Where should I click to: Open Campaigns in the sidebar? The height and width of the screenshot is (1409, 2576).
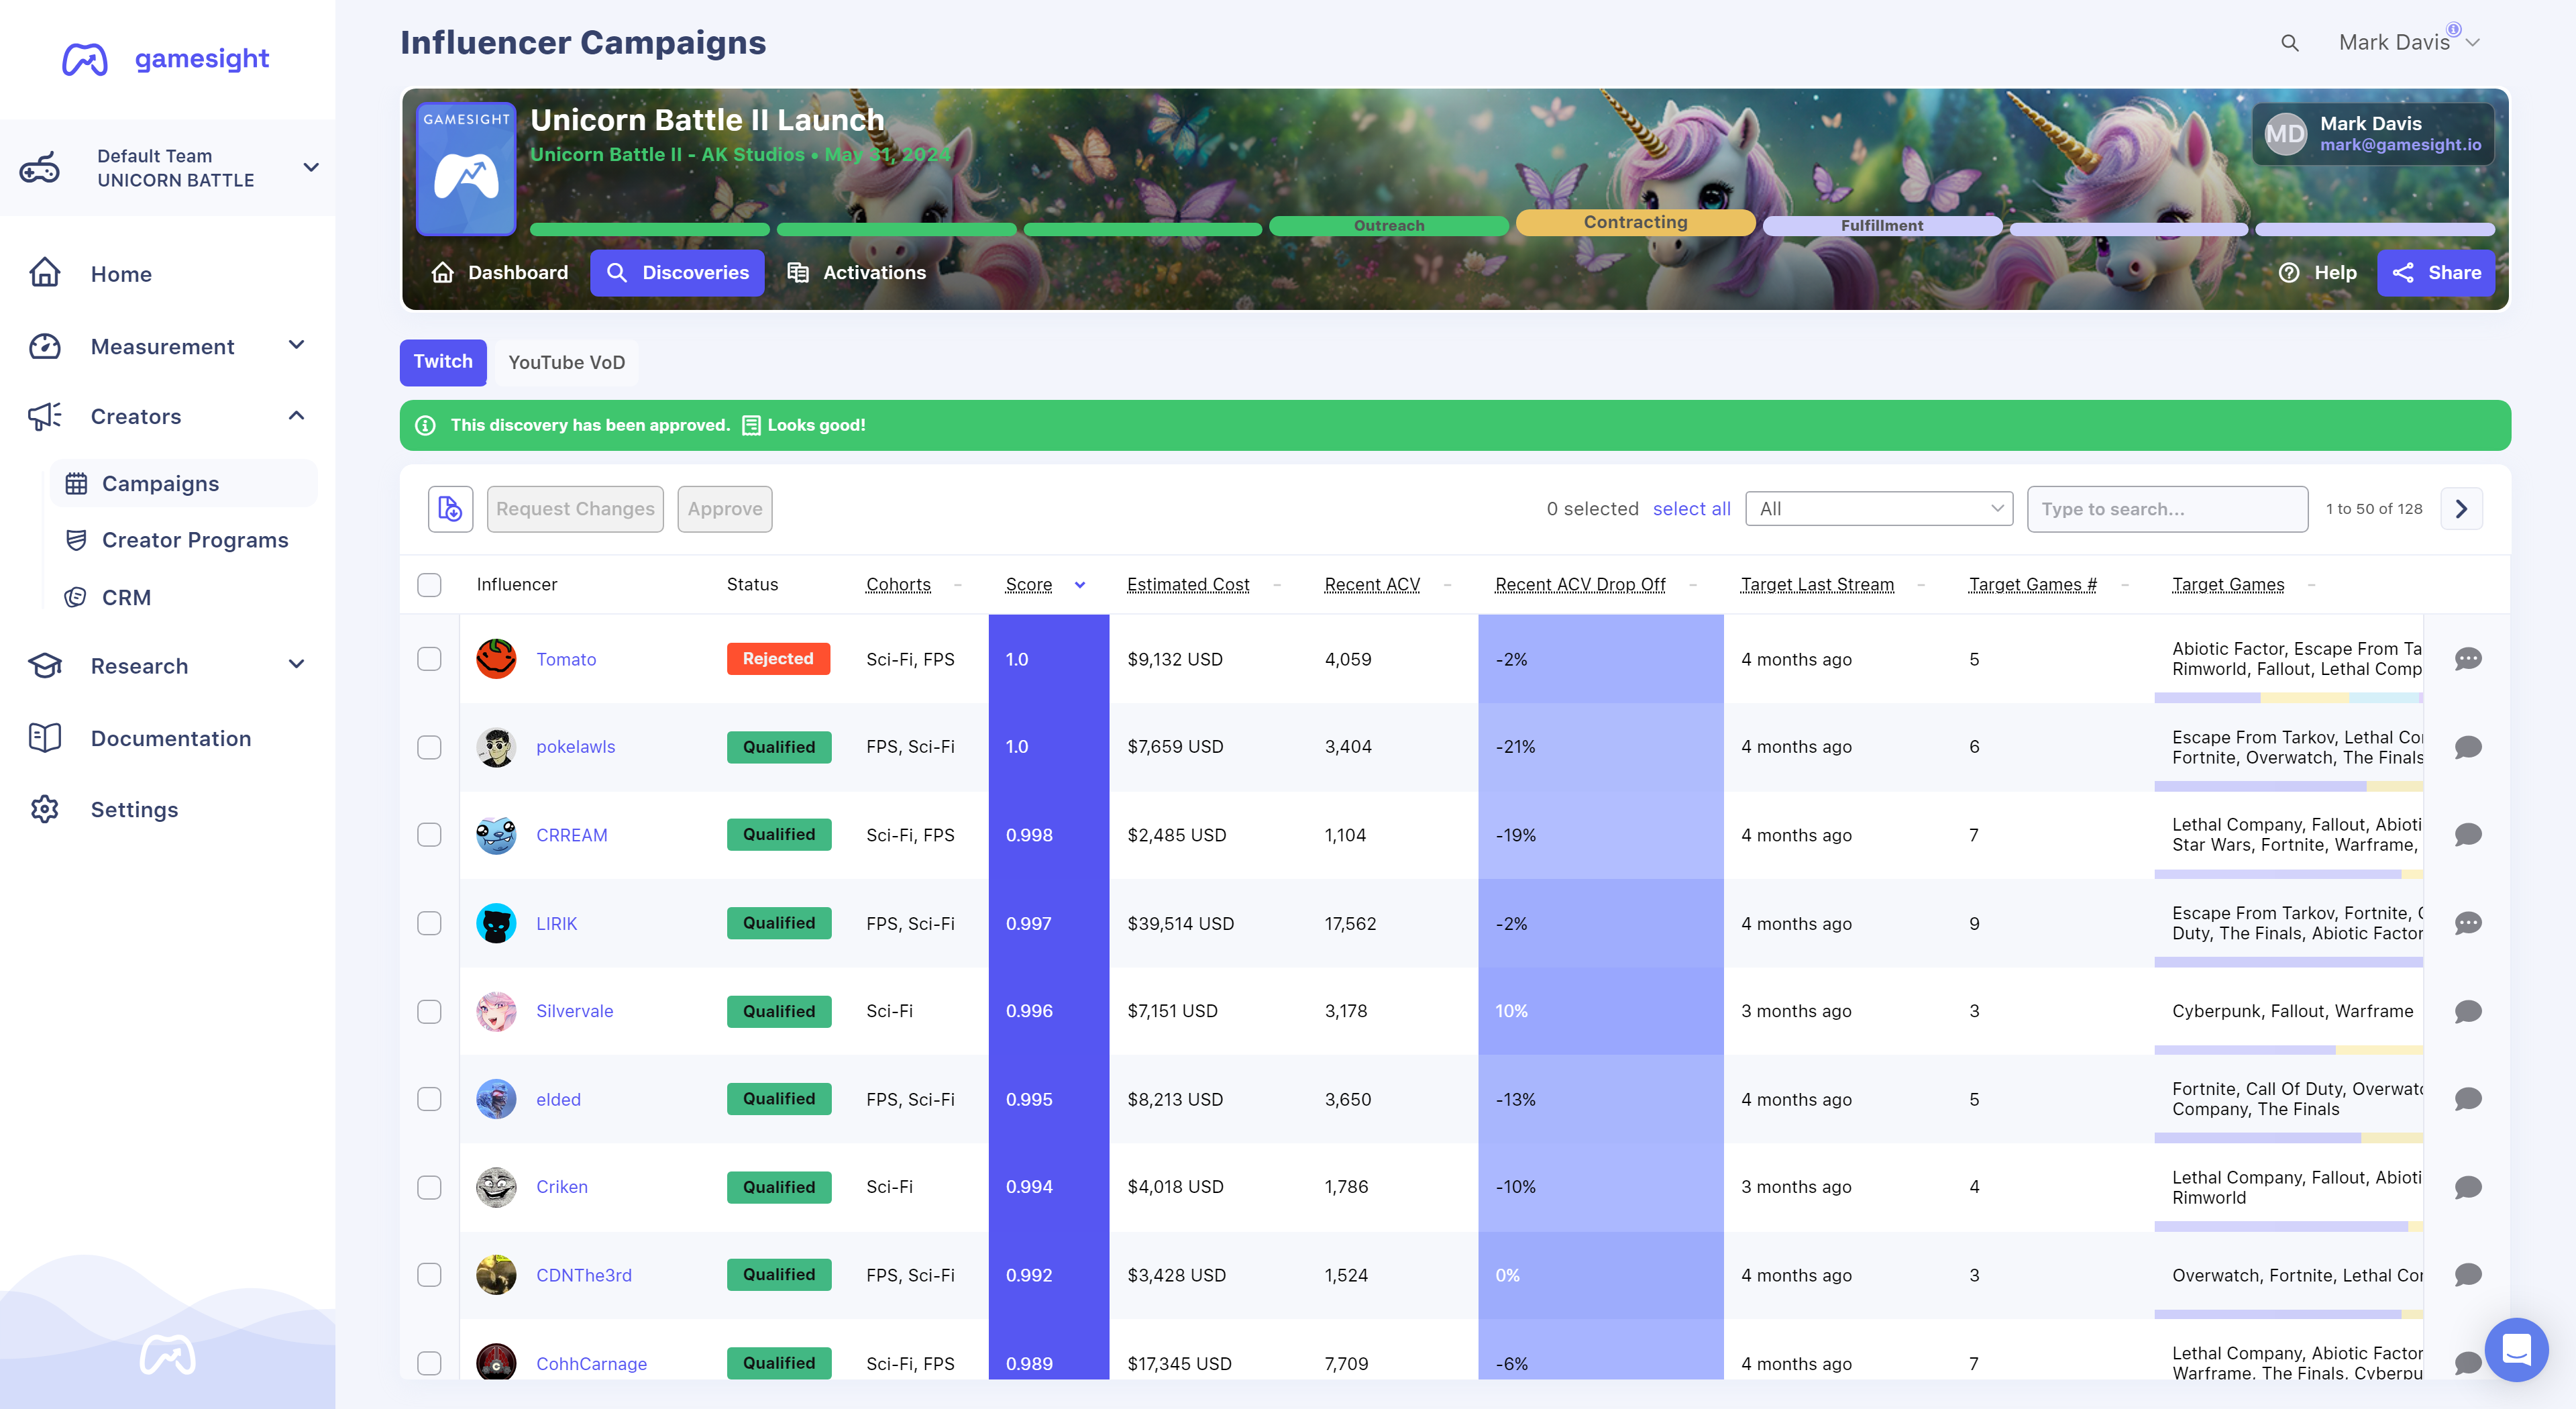pos(183,483)
